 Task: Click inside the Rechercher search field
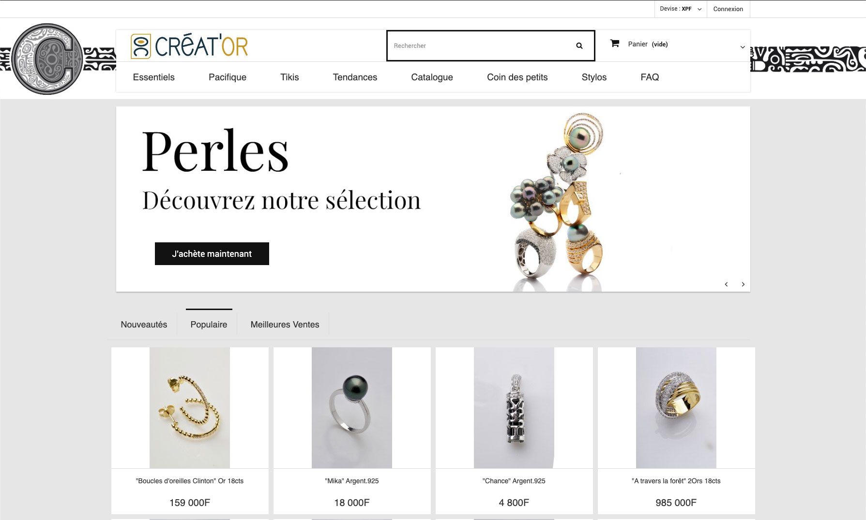coord(479,46)
